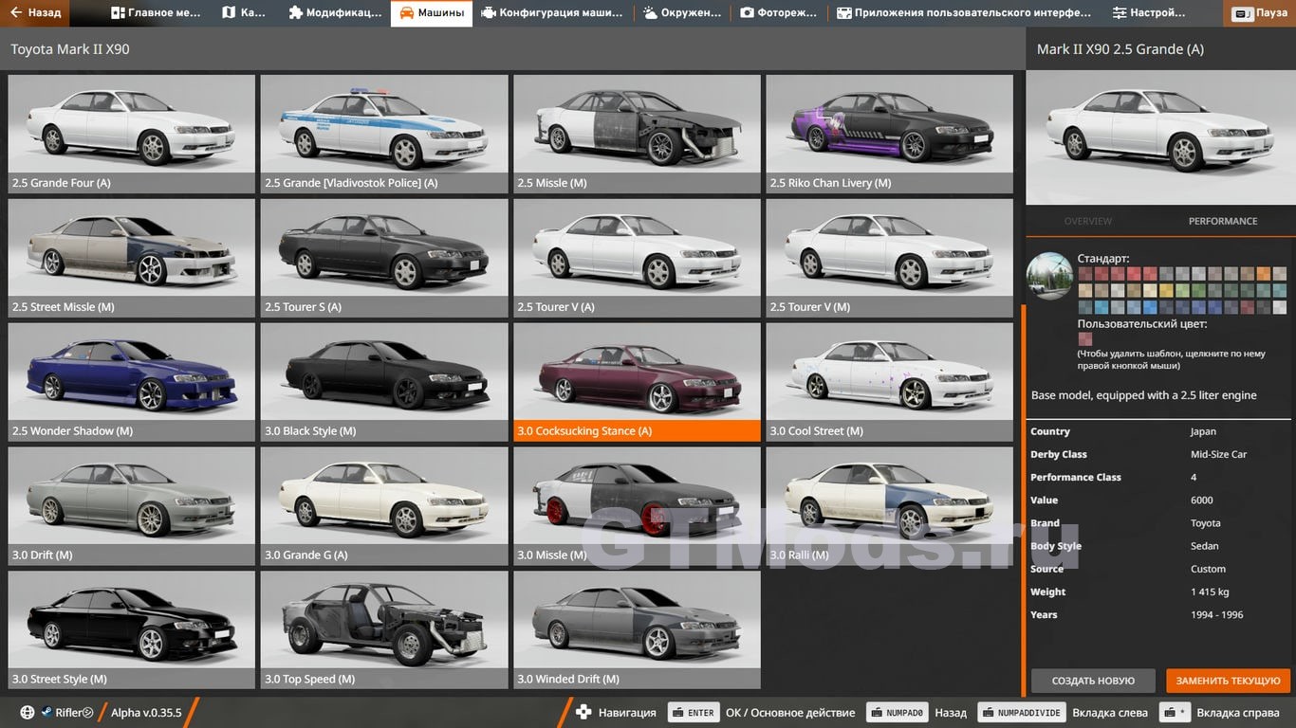Click the Пауза button
Image resolution: width=1296 pixels, height=728 pixels.
coord(1261,13)
